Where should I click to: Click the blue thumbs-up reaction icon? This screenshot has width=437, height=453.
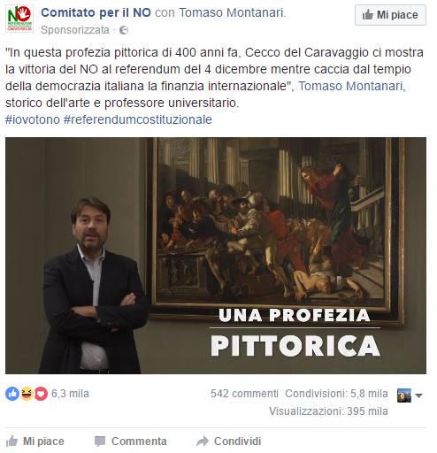point(12,394)
